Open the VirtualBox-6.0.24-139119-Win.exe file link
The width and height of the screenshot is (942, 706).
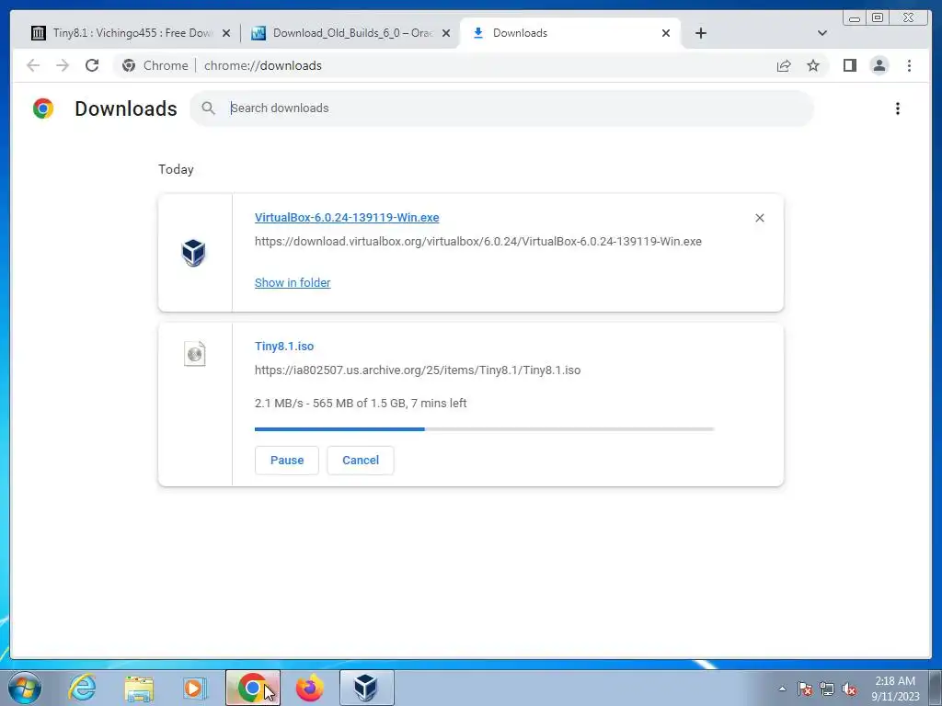347,217
